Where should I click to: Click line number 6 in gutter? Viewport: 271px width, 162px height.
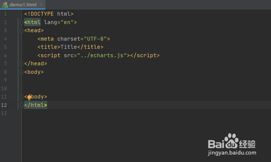[5, 55]
